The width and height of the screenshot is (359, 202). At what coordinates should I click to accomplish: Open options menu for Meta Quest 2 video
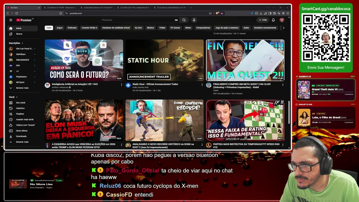click(x=283, y=85)
